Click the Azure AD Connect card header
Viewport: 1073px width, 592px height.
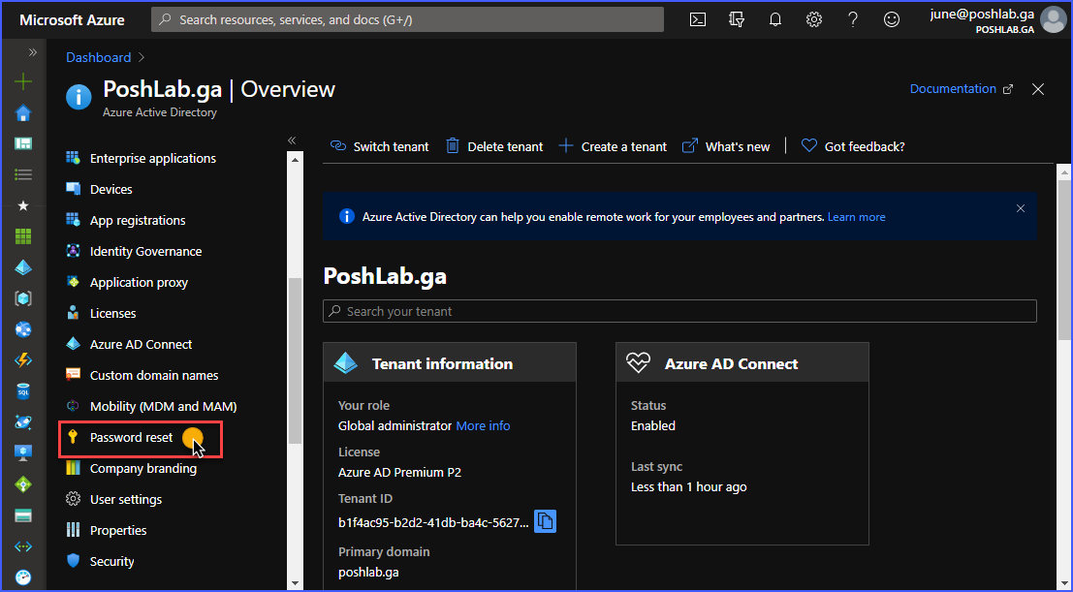click(x=742, y=362)
